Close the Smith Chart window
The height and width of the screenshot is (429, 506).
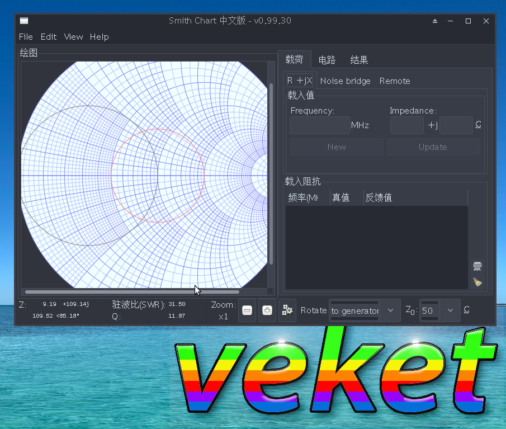click(x=486, y=21)
